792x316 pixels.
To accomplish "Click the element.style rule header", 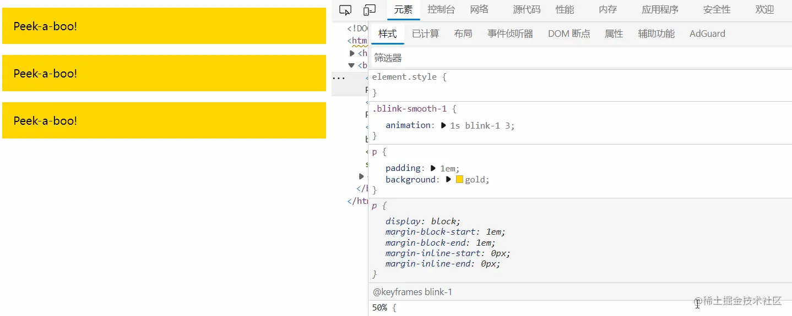I will click(x=409, y=77).
